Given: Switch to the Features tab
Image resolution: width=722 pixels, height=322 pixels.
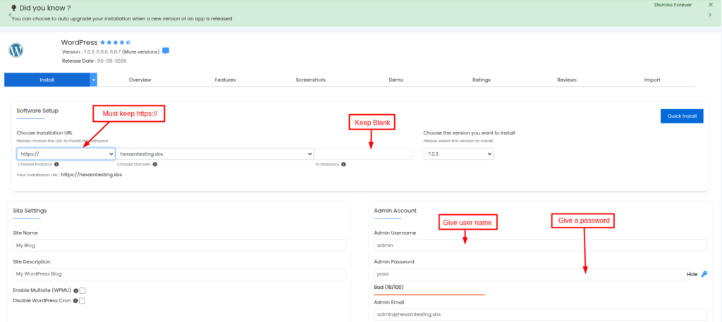Looking at the screenshot, I should (225, 80).
